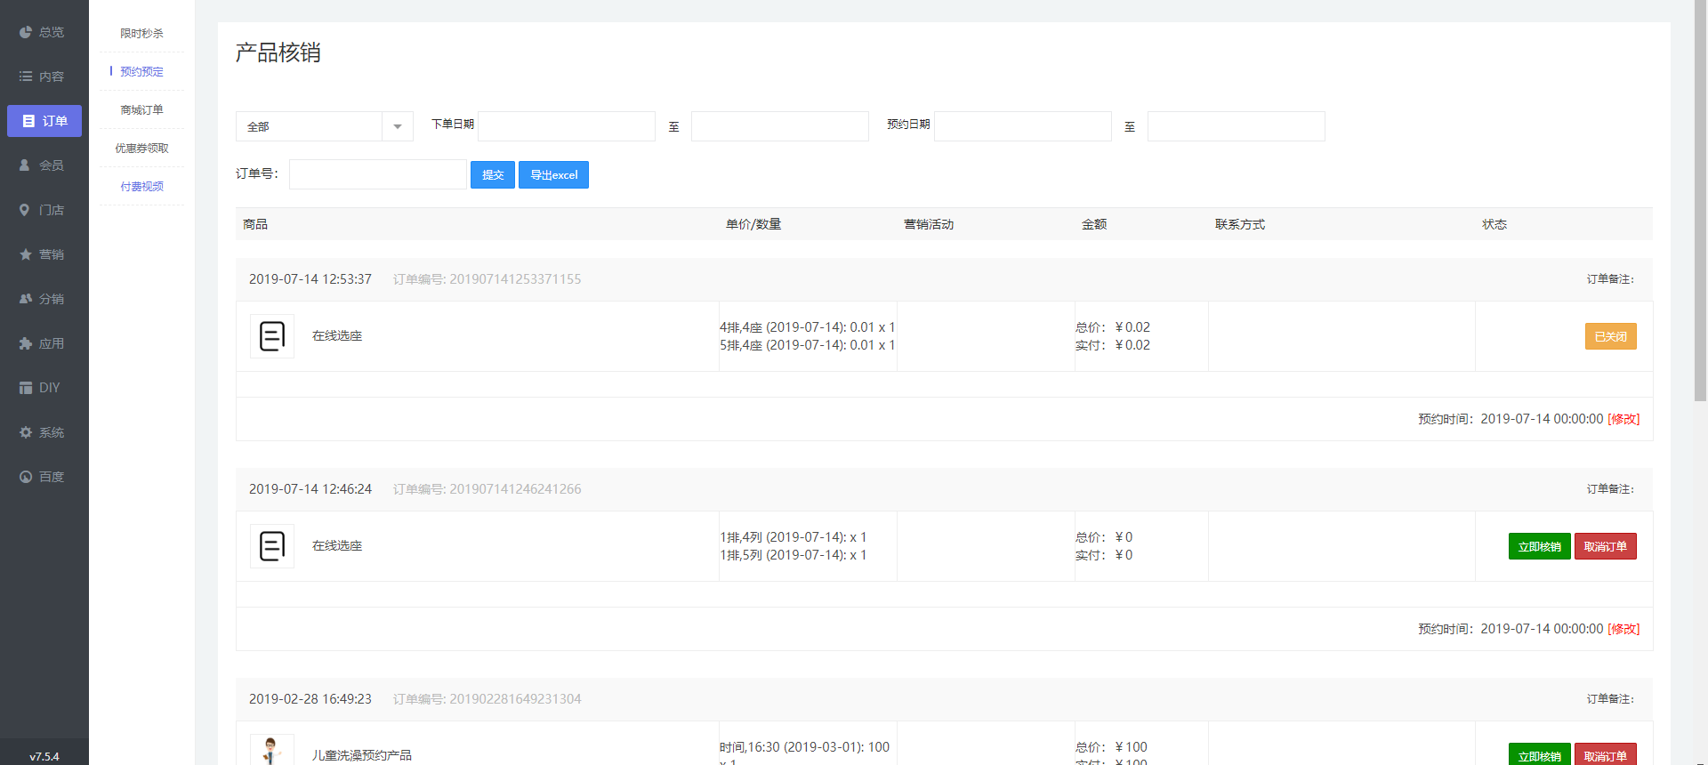
Task: Go to 优惠券领取 submenu
Action: pos(141,148)
